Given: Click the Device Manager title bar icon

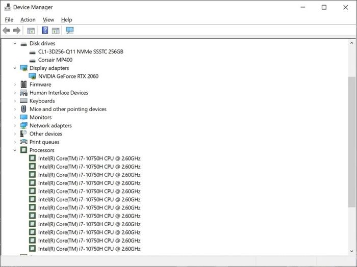Looking at the screenshot, I should 7,7.
